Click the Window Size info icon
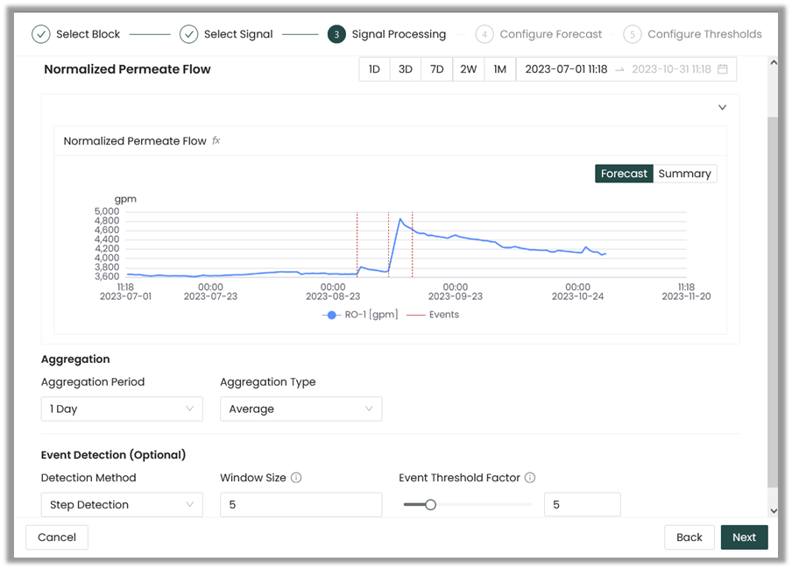The image size is (792, 569). coord(296,478)
